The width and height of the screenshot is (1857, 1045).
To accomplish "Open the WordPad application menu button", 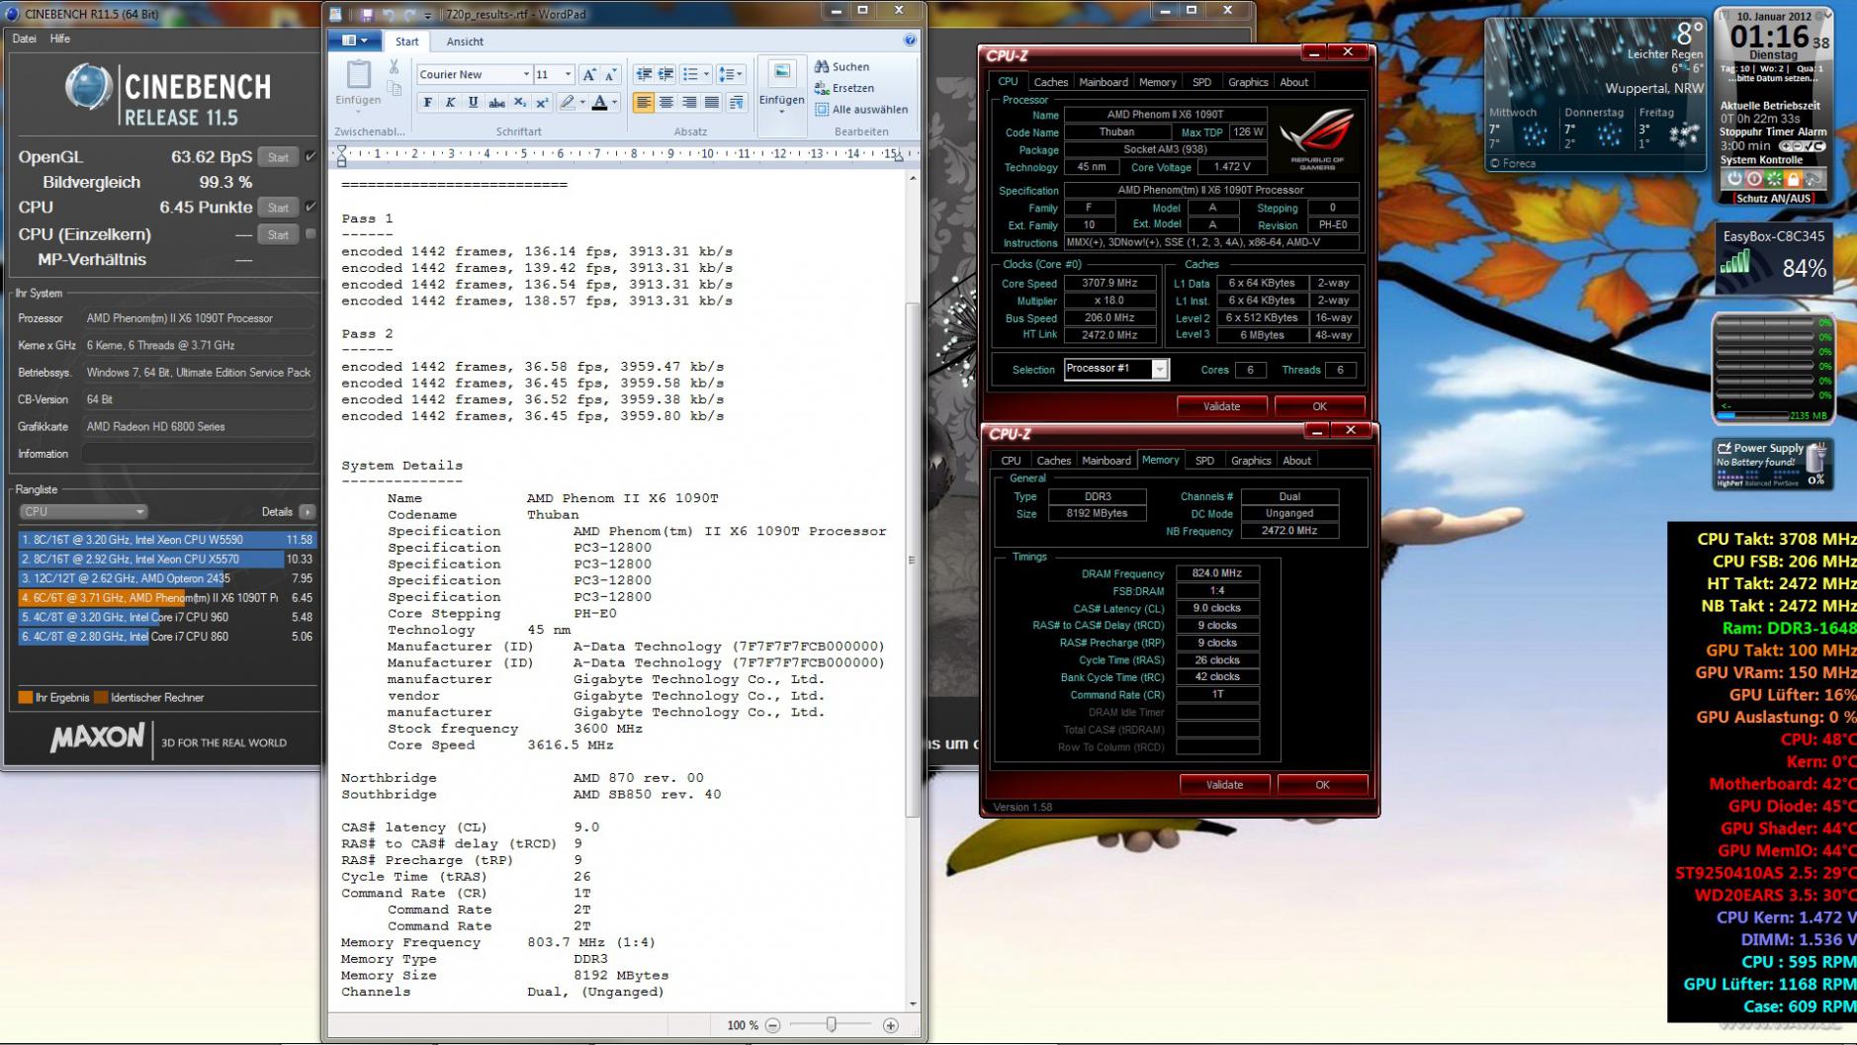I will click(354, 41).
